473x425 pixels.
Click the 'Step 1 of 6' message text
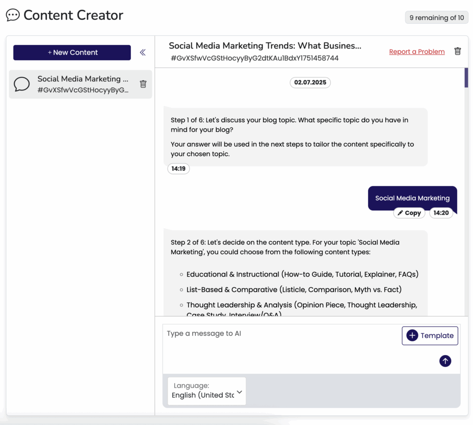pyautogui.click(x=290, y=125)
